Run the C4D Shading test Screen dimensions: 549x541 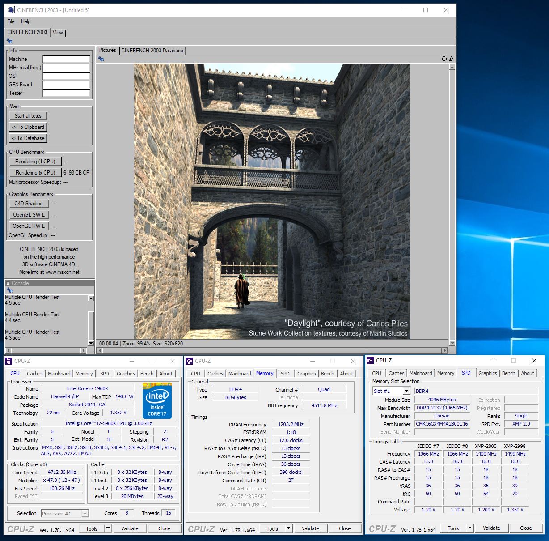[29, 204]
